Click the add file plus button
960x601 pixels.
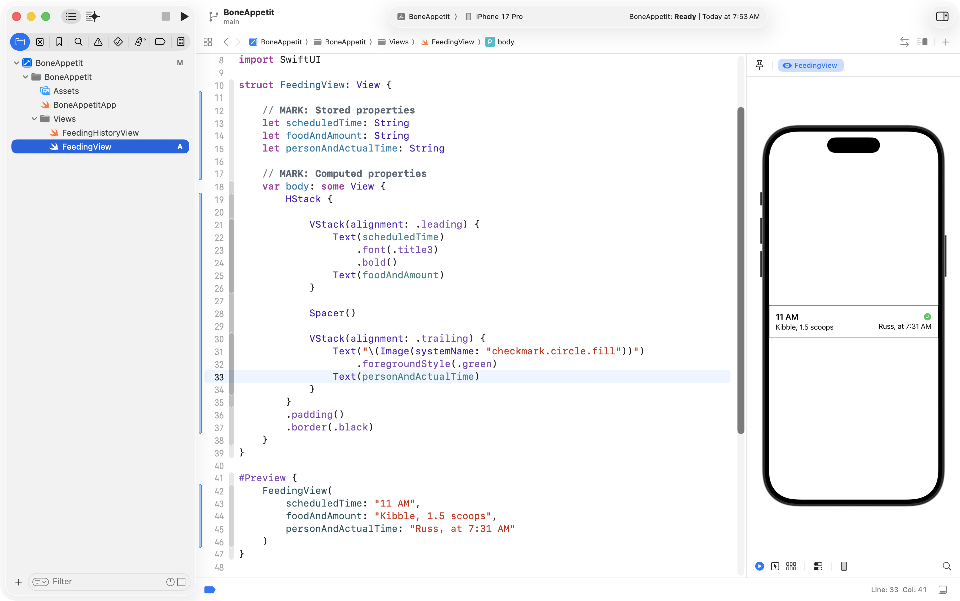point(18,582)
